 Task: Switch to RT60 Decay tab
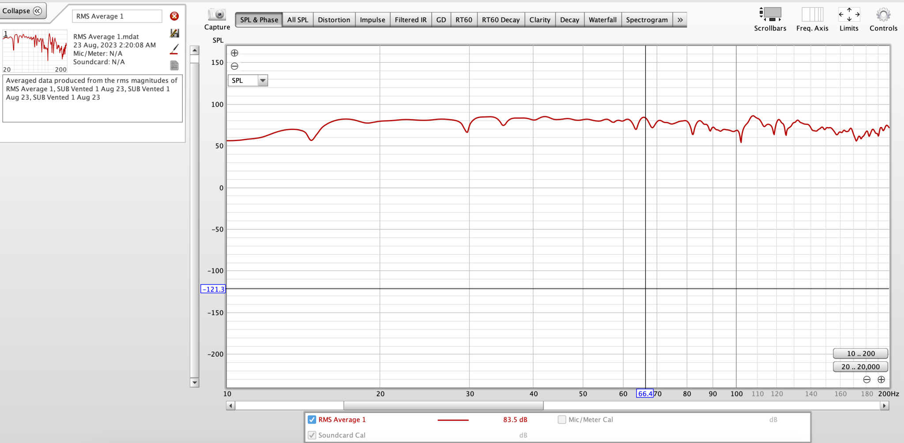click(501, 20)
